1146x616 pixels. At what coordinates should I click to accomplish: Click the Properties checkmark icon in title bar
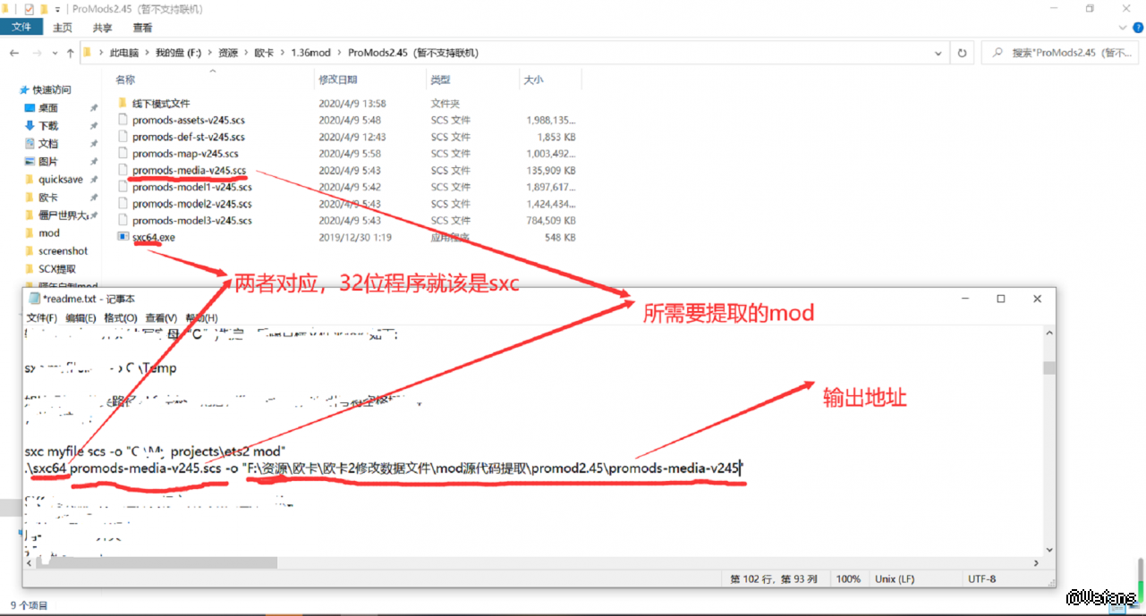coord(30,9)
